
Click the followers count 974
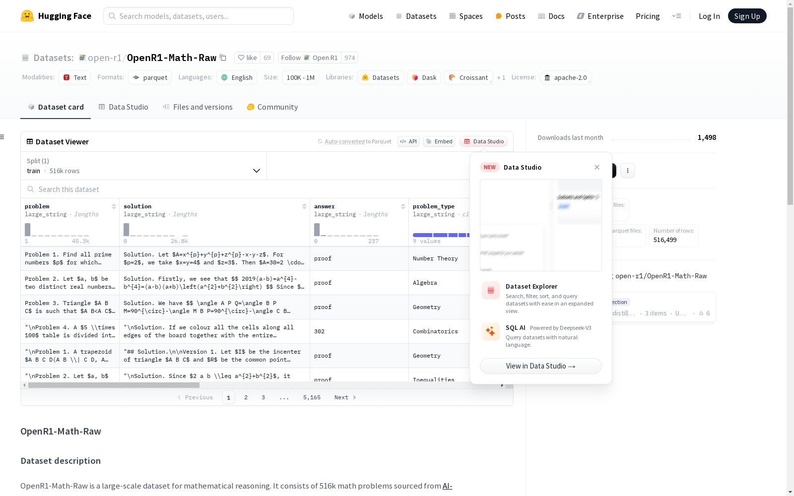[350, 58]
